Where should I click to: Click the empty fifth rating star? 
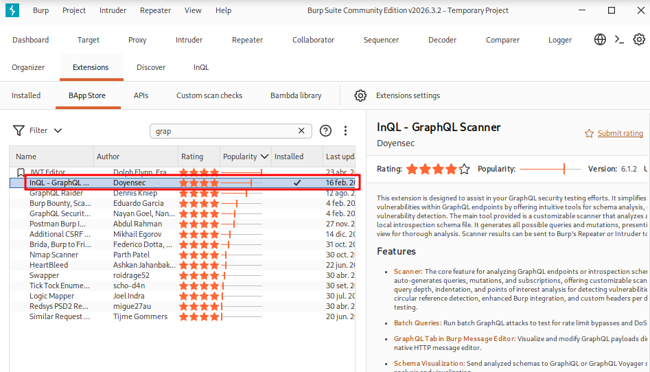pyautogui.click(x=464, y=170)
